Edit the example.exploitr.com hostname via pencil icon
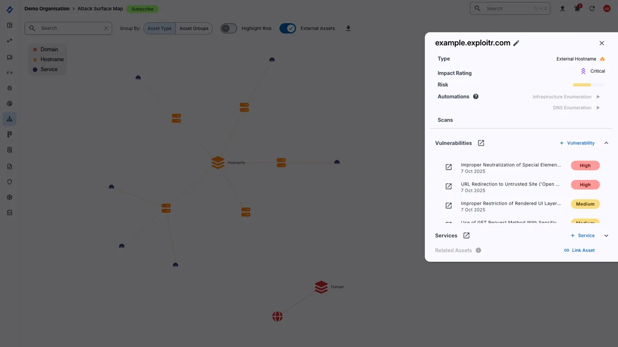Image resolution: width=618 pixels, height=347 pixels. [516, 43]
